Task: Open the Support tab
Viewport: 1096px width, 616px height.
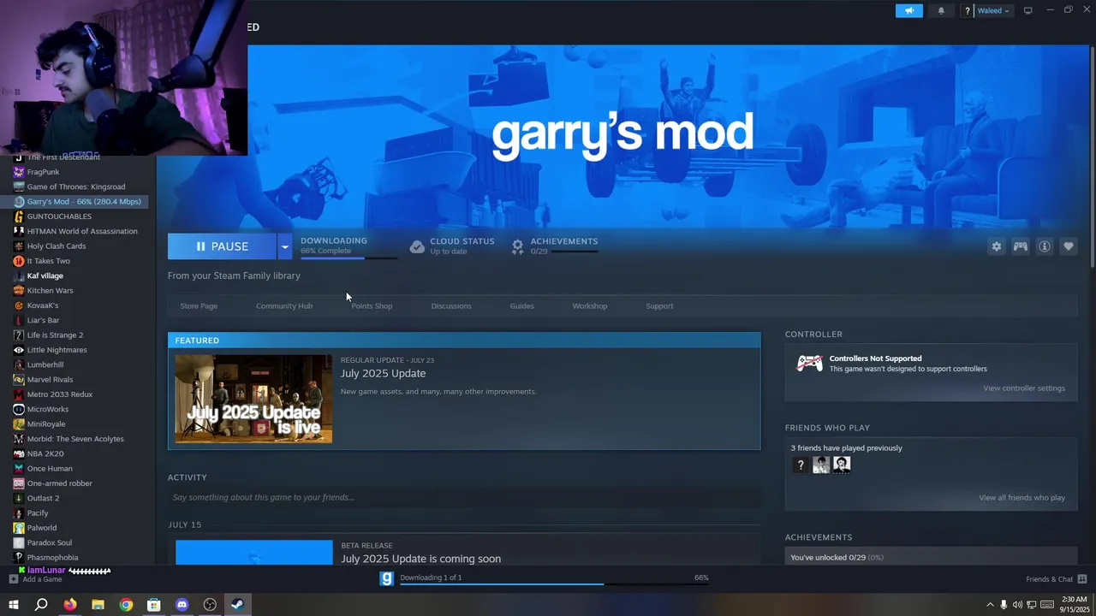Action: click(x=659, y=306)
